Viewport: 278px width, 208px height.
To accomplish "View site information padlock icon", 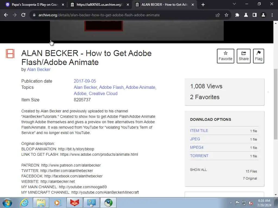I will (x=34, y=15).
